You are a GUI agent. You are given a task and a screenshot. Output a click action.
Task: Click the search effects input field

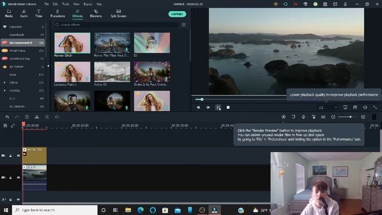tap(117, 24)
